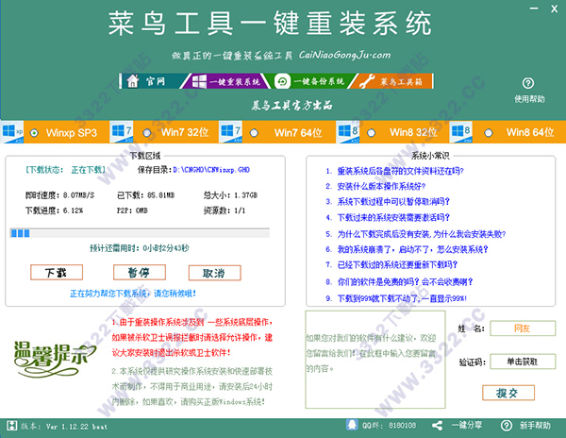
Task: Switch to 一键备份系统 tab
Action: 310,81
